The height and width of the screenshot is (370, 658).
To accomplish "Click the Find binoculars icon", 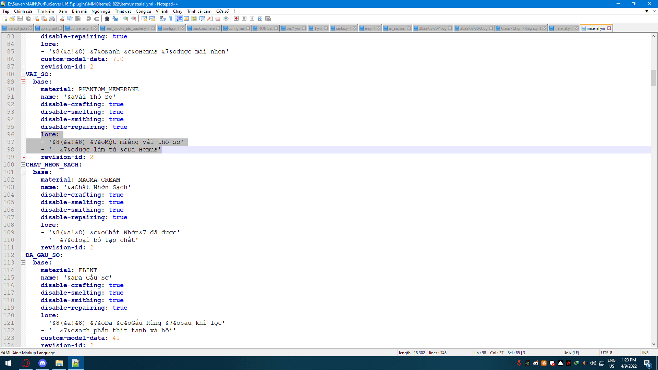I will (107, 18).
